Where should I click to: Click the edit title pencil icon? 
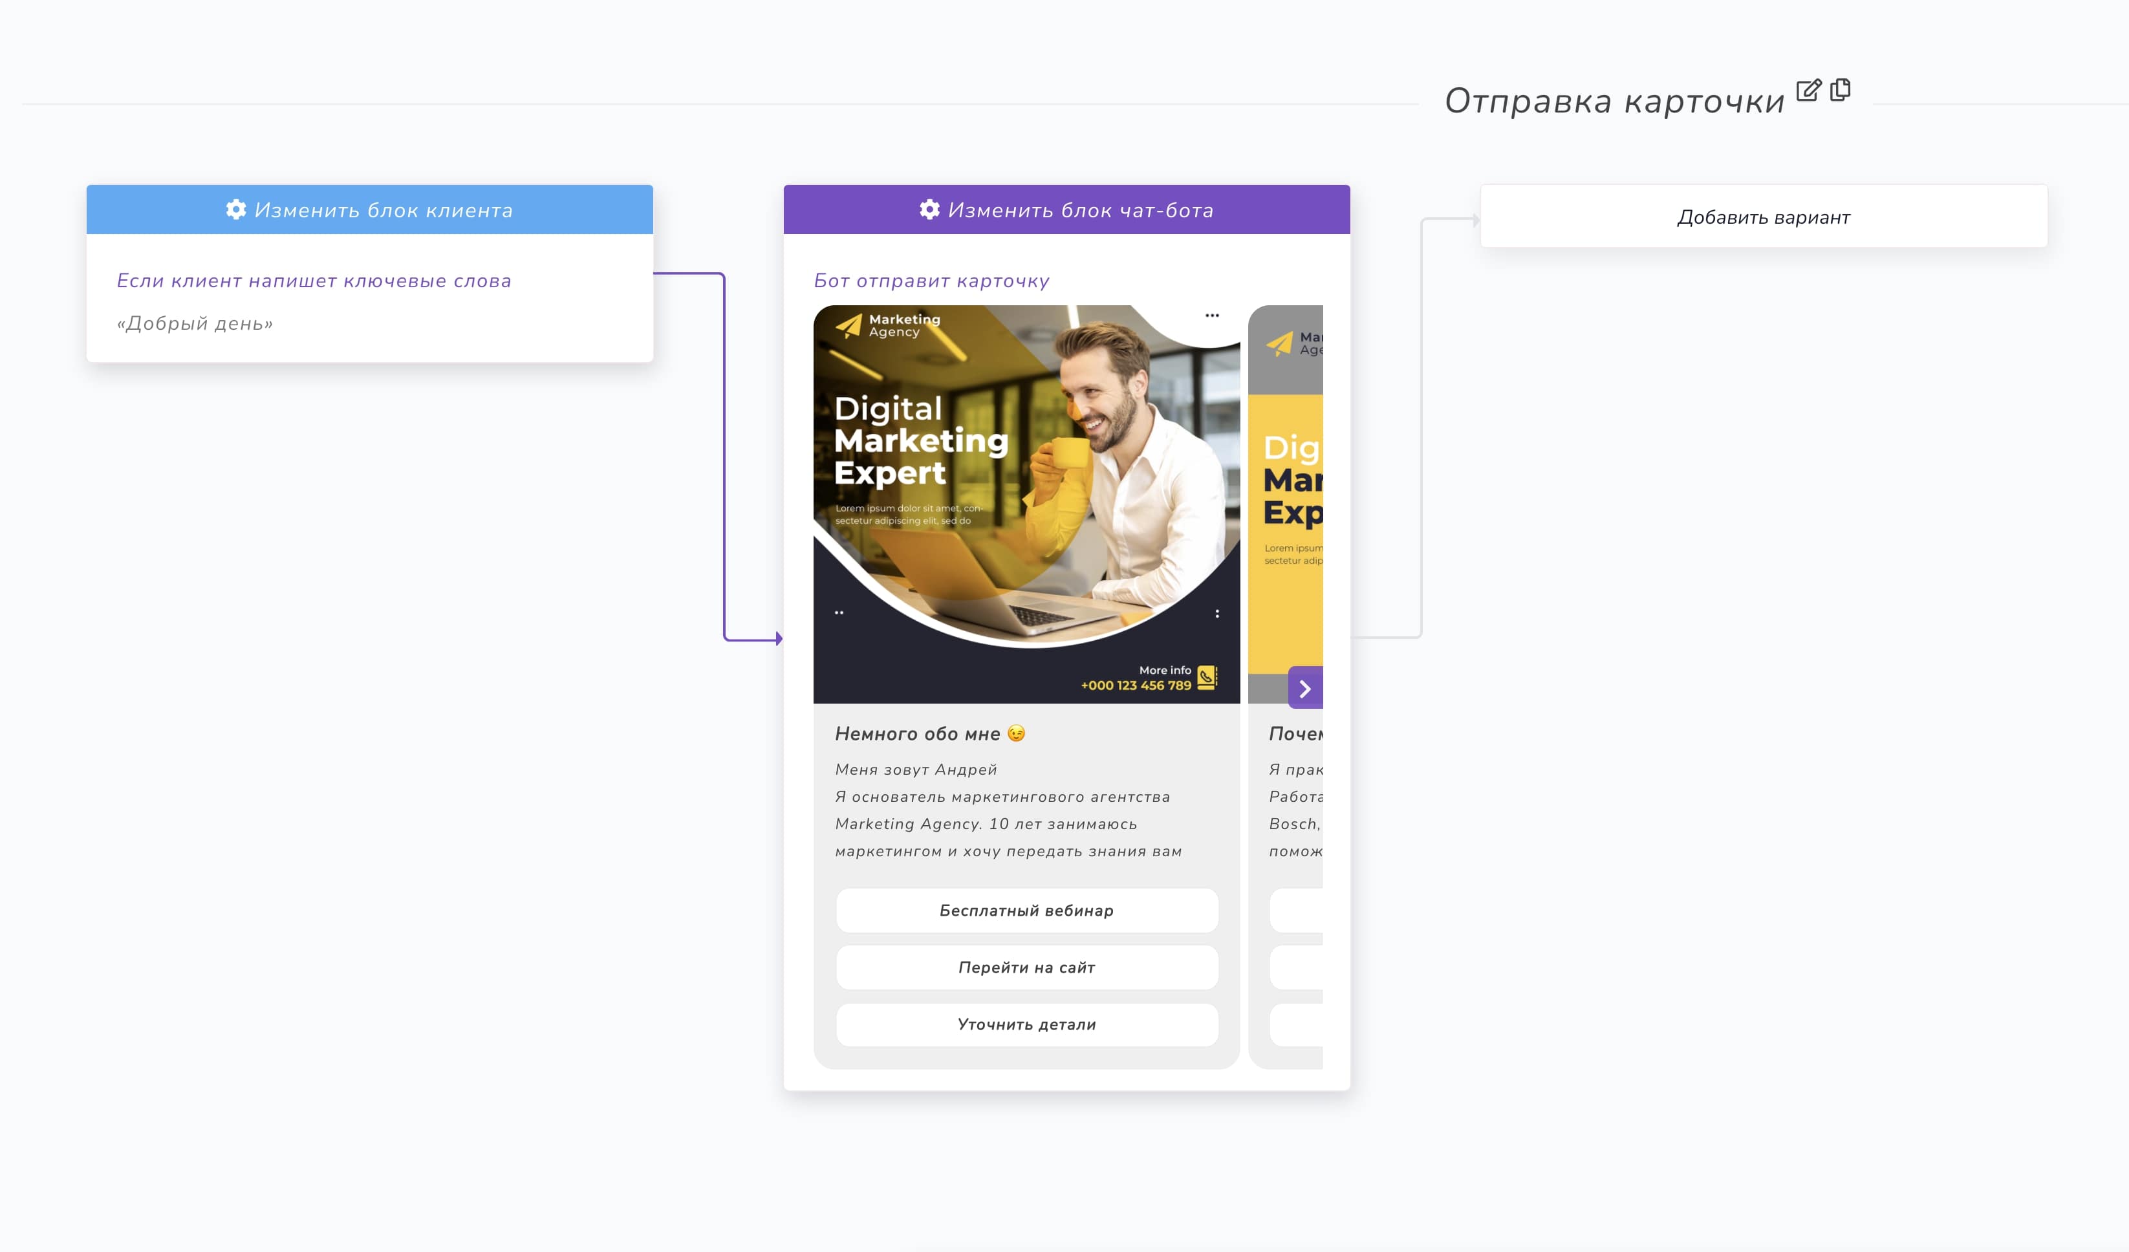pos(1808,91)
